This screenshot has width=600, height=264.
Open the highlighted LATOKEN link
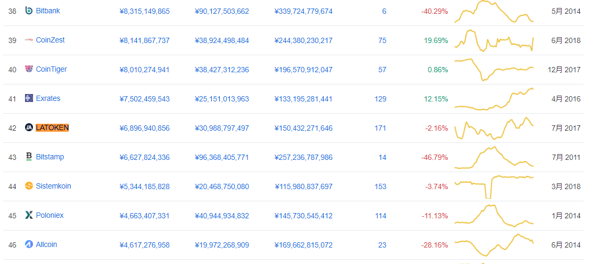pyautogui.click(x=52, y=127)
